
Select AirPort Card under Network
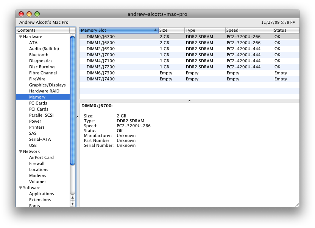(x=41, y=157)
